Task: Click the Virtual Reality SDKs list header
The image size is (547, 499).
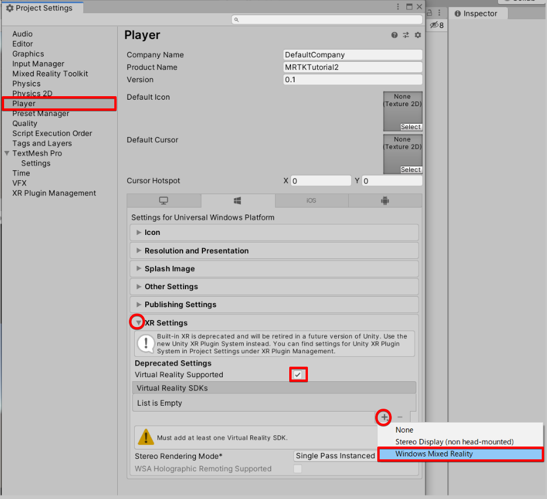Action: coord(274,388)
